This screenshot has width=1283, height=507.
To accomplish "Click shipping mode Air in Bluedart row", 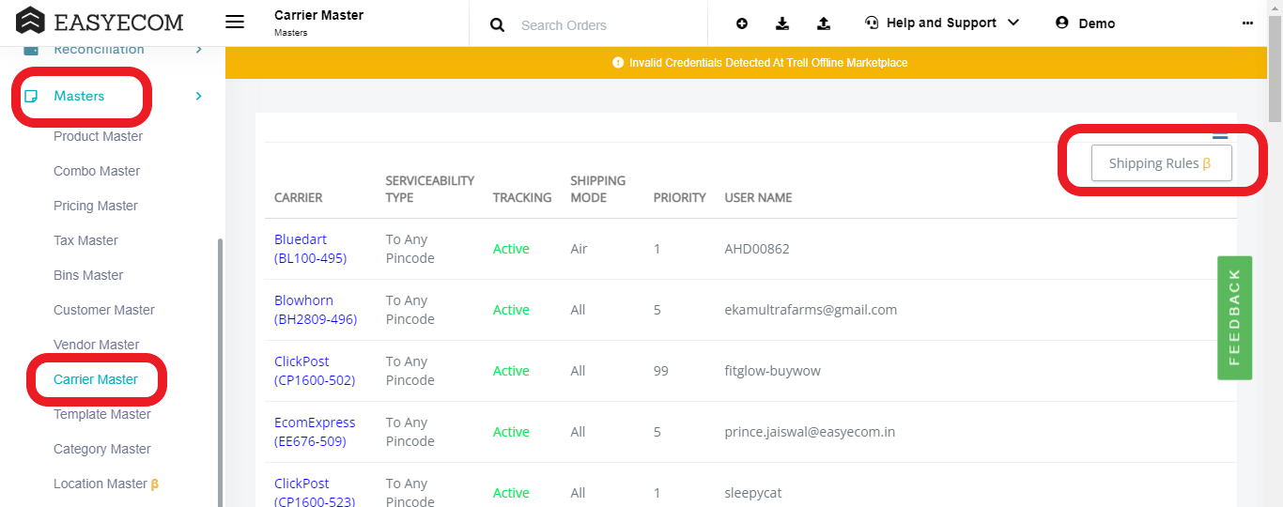I will (579, 249).
